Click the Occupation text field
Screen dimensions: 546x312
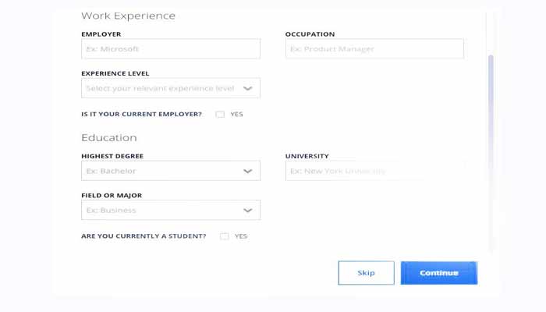click(x=374, y=49)
